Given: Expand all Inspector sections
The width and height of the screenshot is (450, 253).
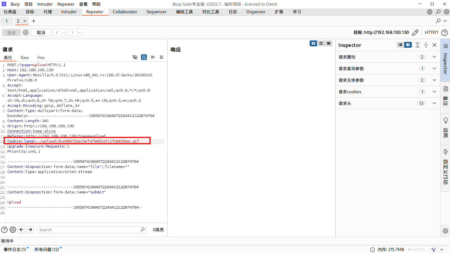Looking at the screenshot, I should [x=418, y=45].
